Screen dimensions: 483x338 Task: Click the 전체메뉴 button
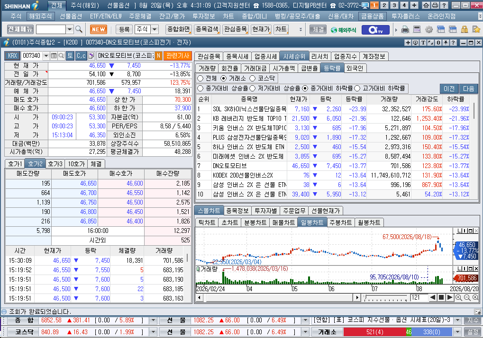pyautogui.click(x=20, y=29)
